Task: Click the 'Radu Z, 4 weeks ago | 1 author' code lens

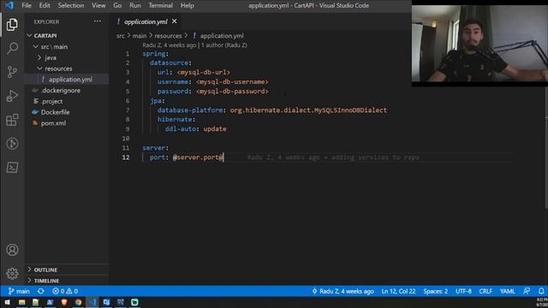Action: (x=194, y=45)
